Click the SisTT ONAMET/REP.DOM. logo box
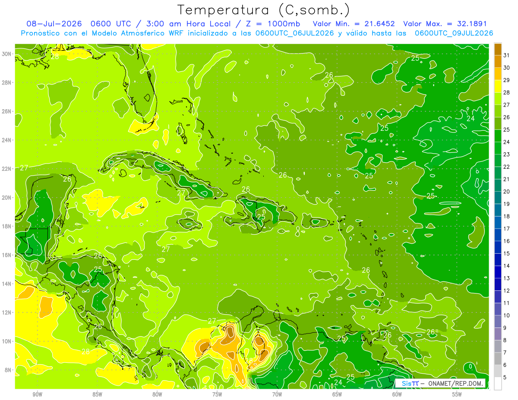The height and width of the screenshot is (400, 518). click(440, 383)
